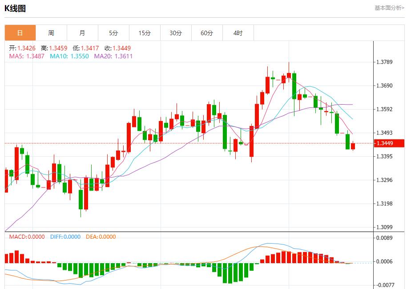Select the 15分 interval tab
This screenshot has height=289, width=407.
pyautogui.click(x=145, y=33)
